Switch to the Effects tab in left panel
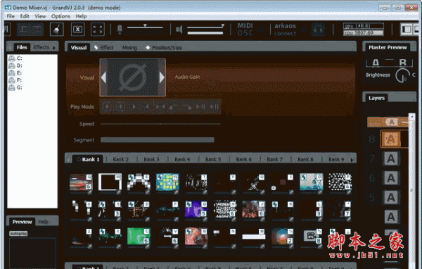422x269 pixels. 41,47
